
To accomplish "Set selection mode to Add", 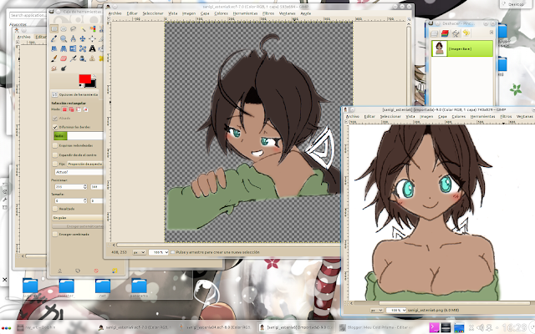I will (71, 109).
